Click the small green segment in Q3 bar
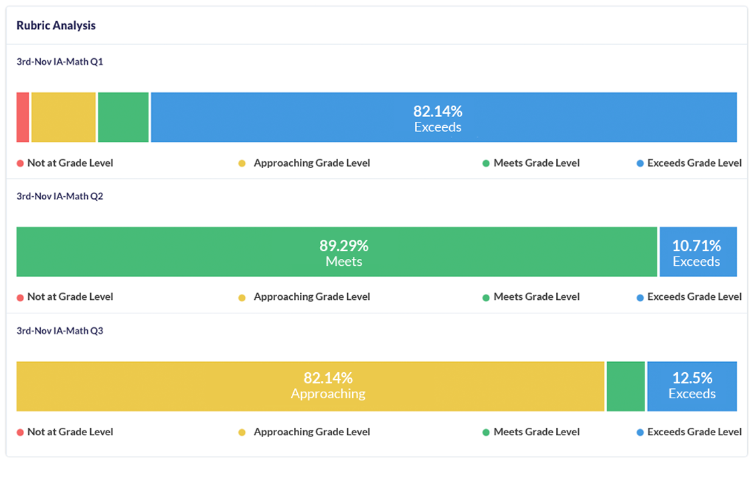 pyautogui.click(x=626, y=386)
